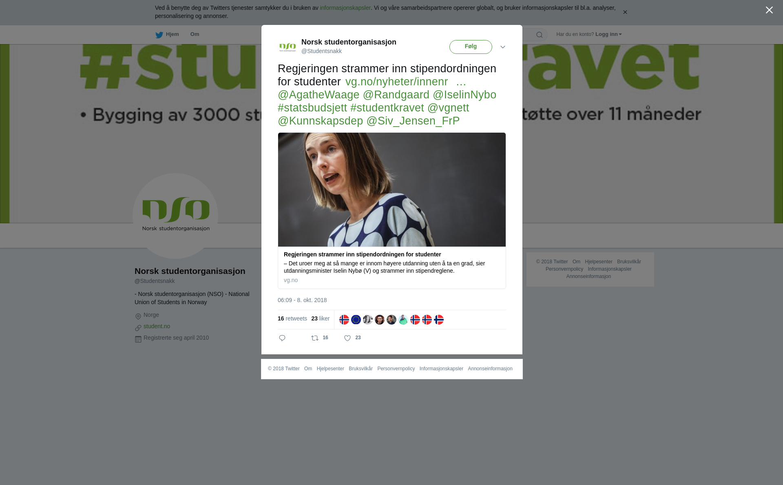Image resolution: width=783 pixels, height=485 pixels.
Task: Open the student.no profile website link
Action: coord(157,326)
